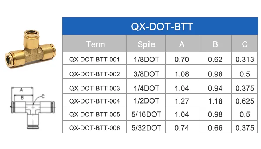This screenshot has width=261, height=149.
Task: Select the QX-DOT-BTT-002 term cell
Action: [95, 74]
